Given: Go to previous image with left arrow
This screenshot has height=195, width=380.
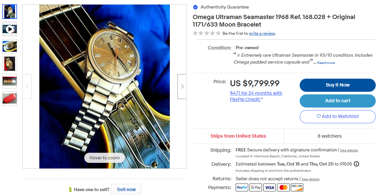Looking at the screenshot, I should pos(27,87).
